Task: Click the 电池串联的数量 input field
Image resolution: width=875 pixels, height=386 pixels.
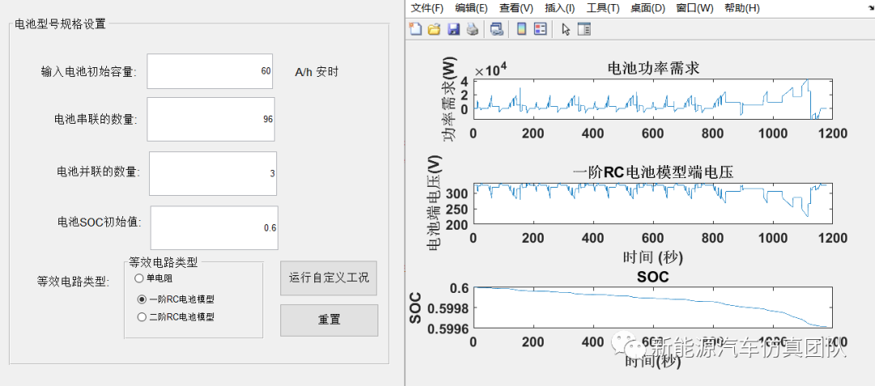Action: (211, 119)
